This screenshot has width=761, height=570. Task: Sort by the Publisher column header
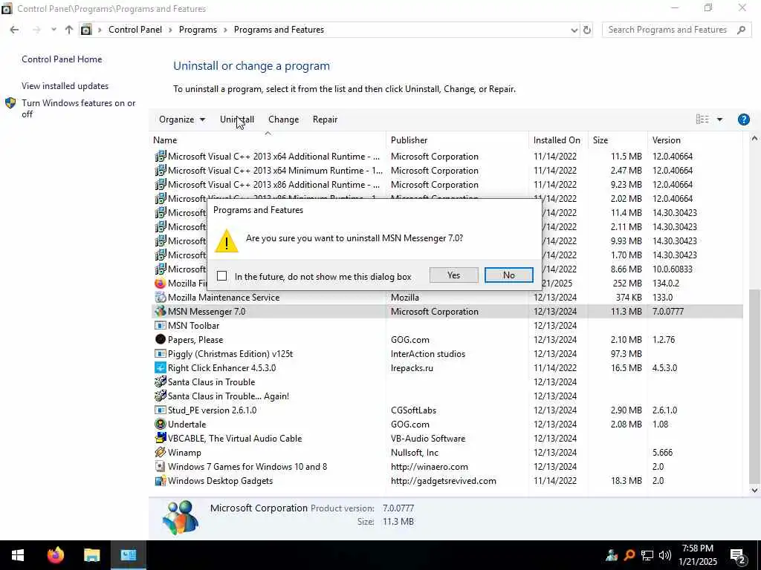(x=457, y=140)
